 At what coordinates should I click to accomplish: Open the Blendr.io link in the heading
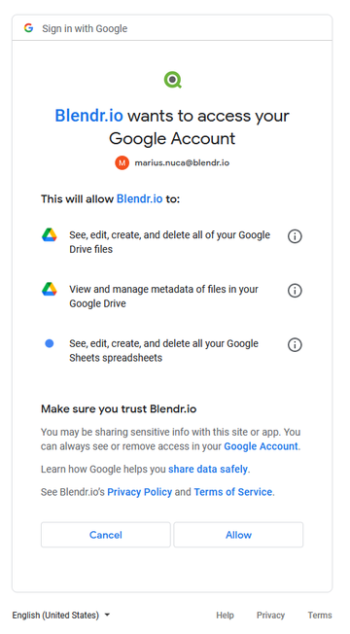tap(88, 116)
